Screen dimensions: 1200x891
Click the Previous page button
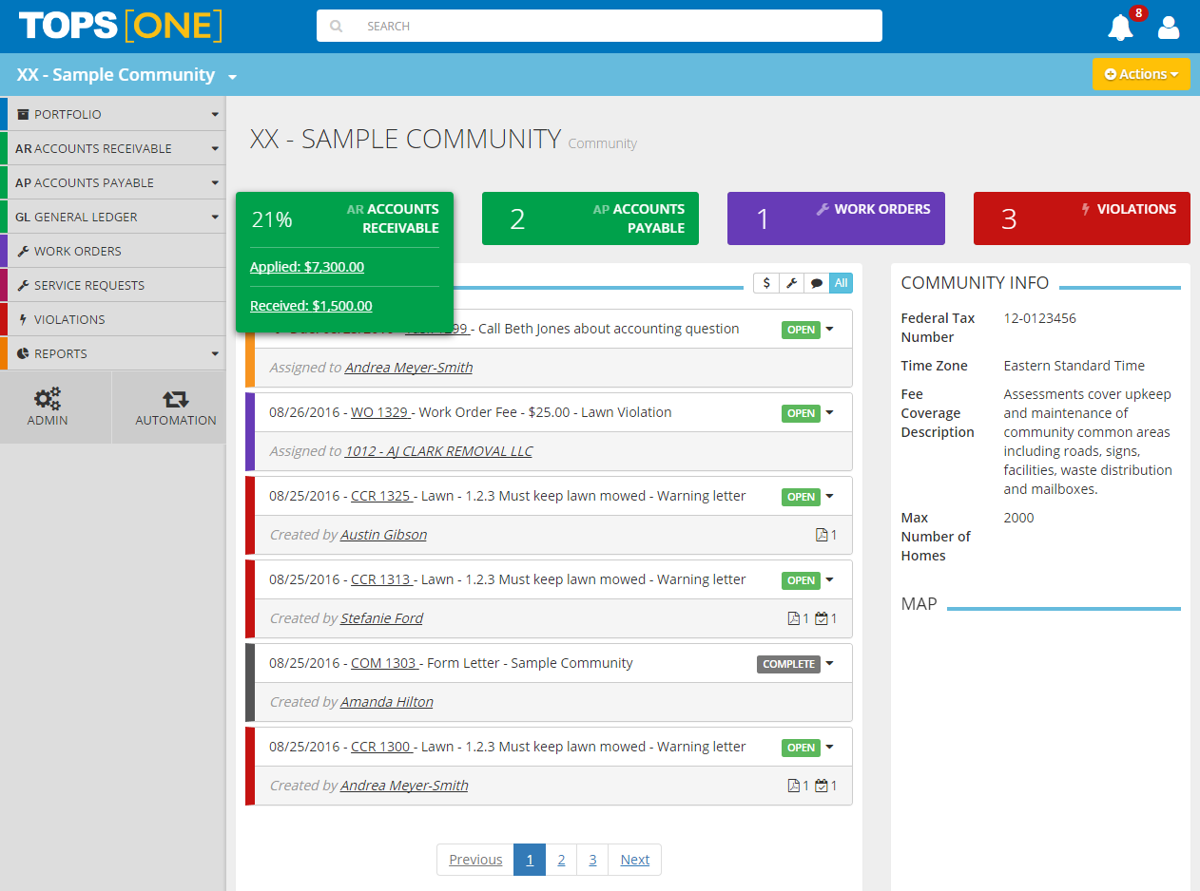tap(475, 860)
